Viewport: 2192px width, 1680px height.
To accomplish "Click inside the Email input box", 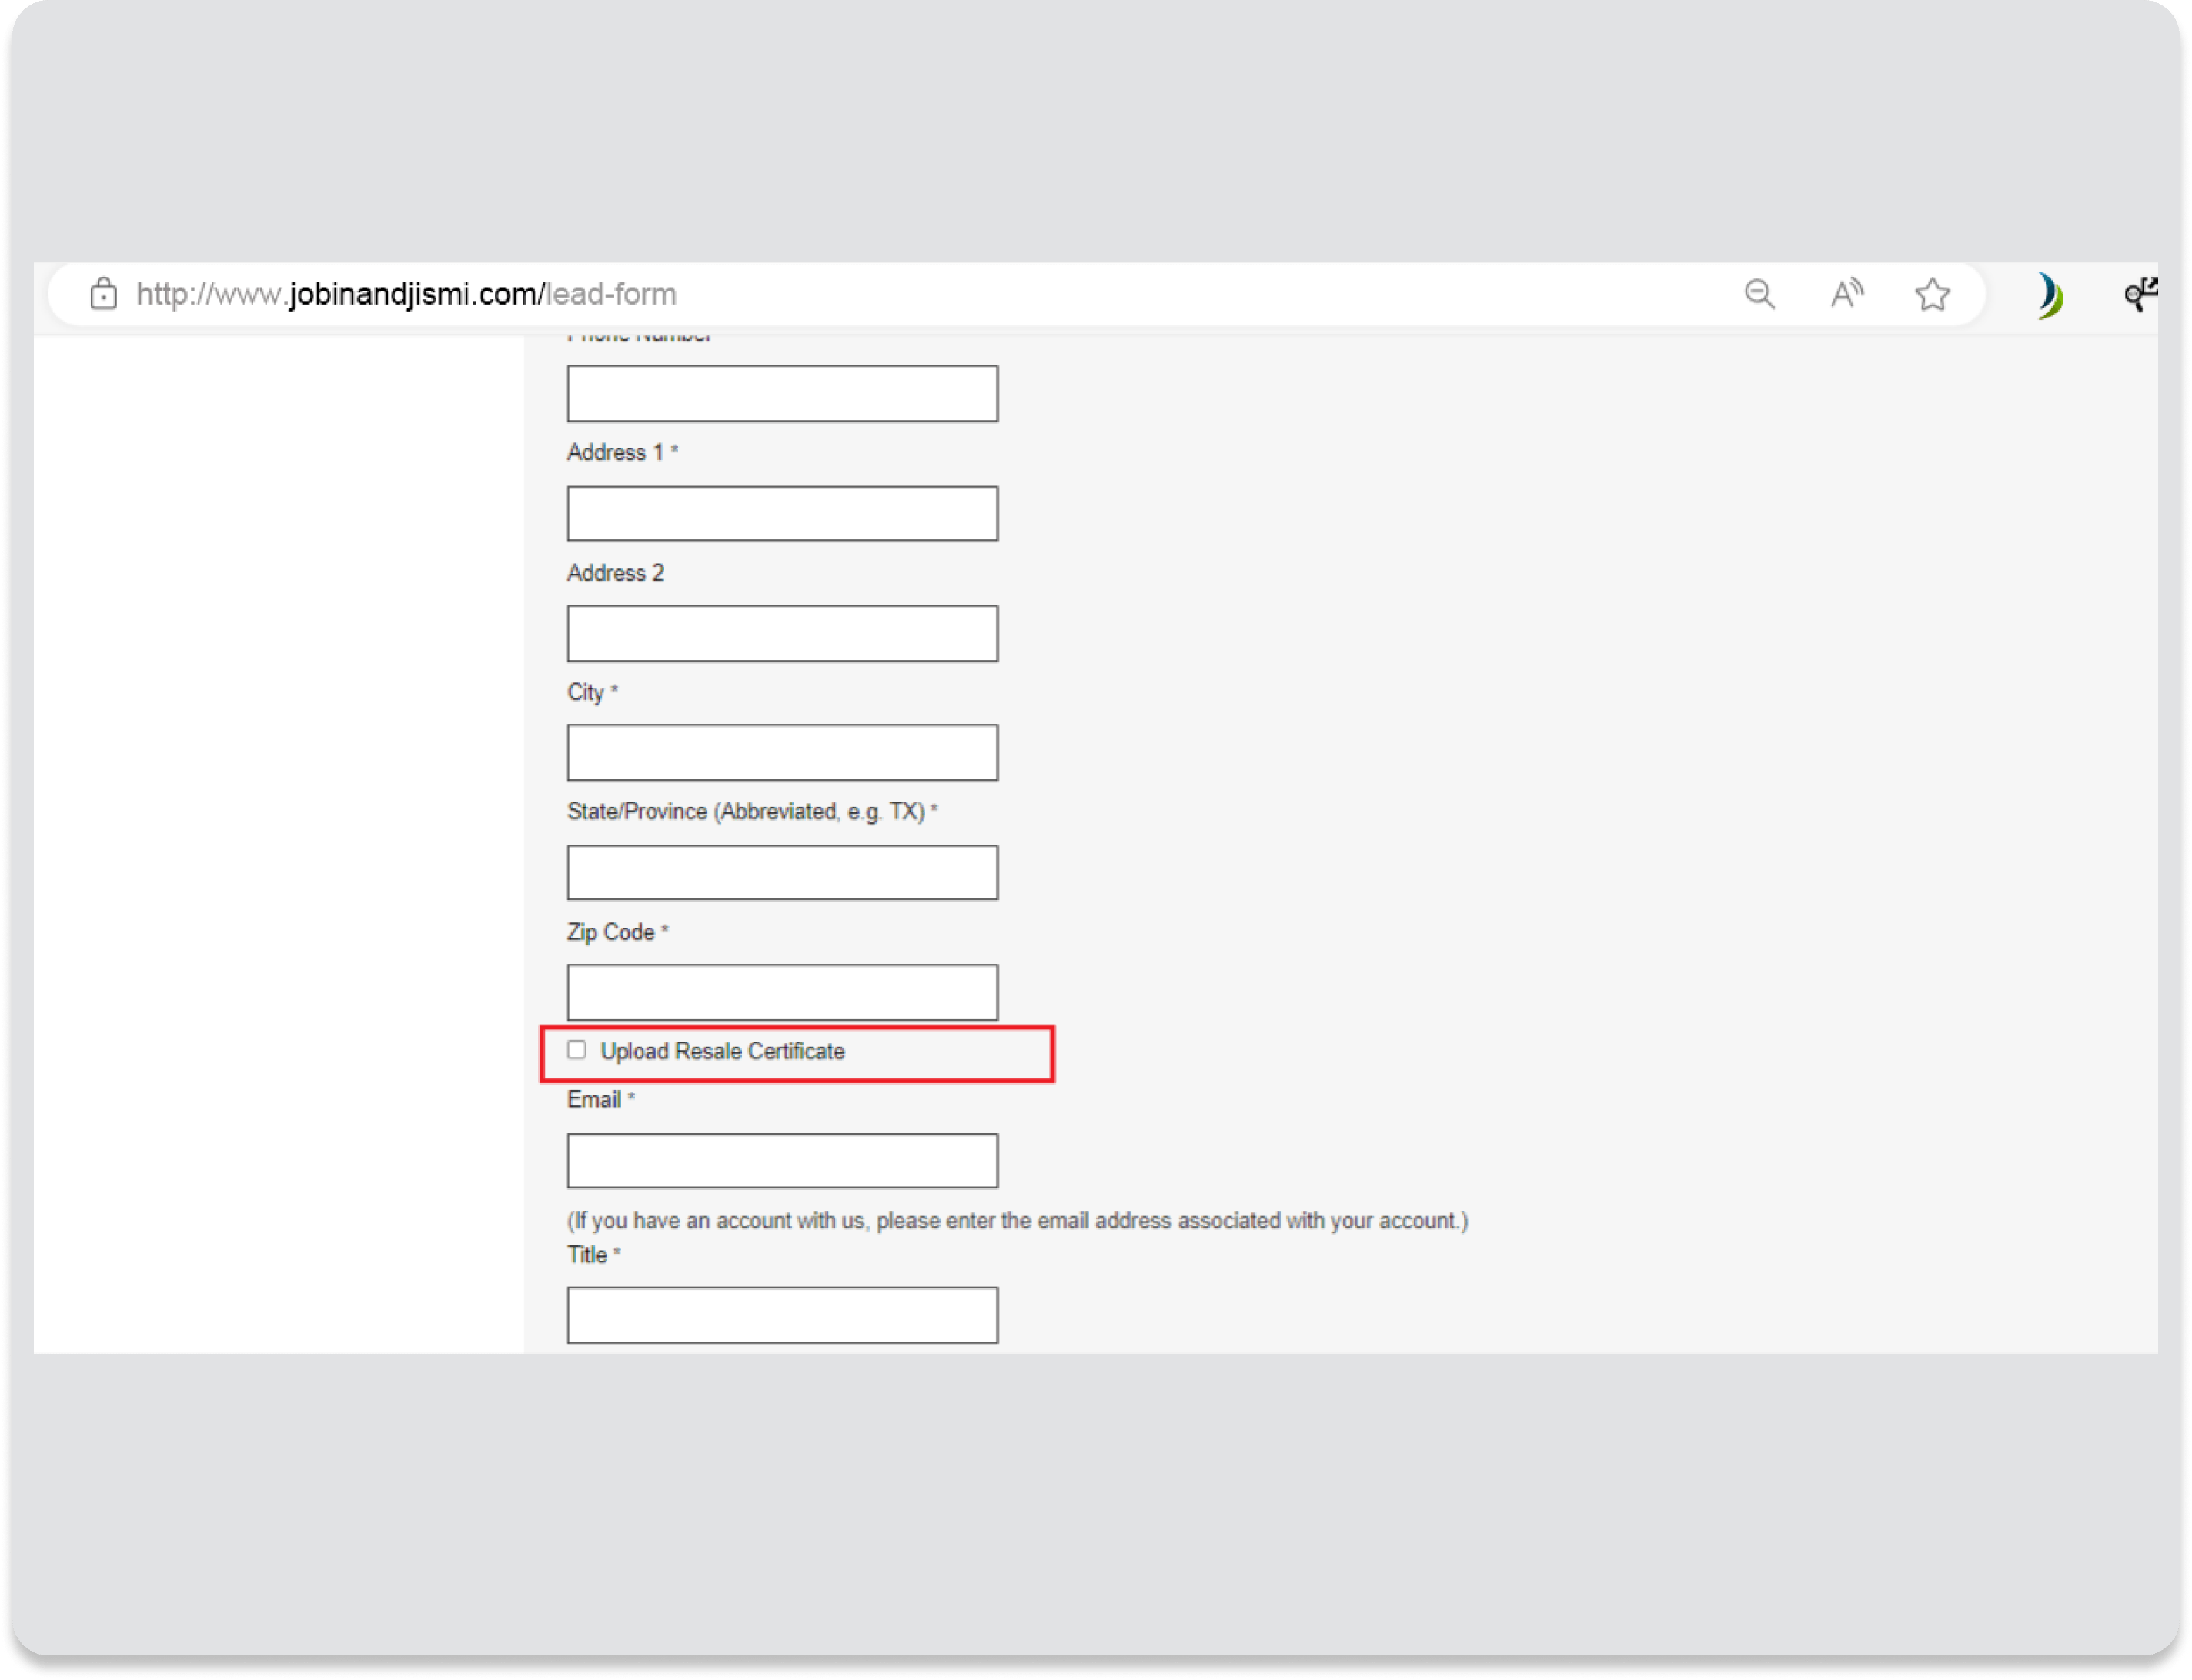I will click(x=781, y=1160).
